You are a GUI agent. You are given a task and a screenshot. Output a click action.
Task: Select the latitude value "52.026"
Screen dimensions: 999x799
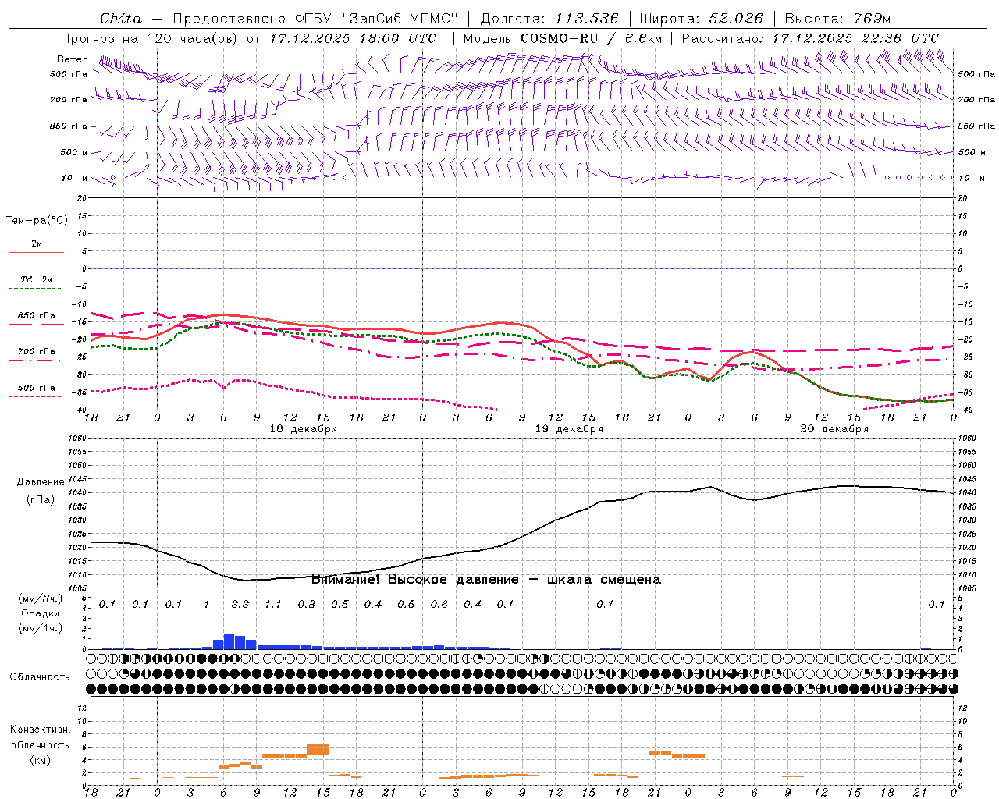click(734, 19)
